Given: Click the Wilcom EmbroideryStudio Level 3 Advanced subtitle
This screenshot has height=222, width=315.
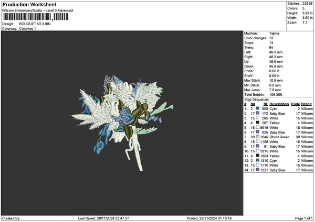Looking at the screenshot, I should pos(38,10).
